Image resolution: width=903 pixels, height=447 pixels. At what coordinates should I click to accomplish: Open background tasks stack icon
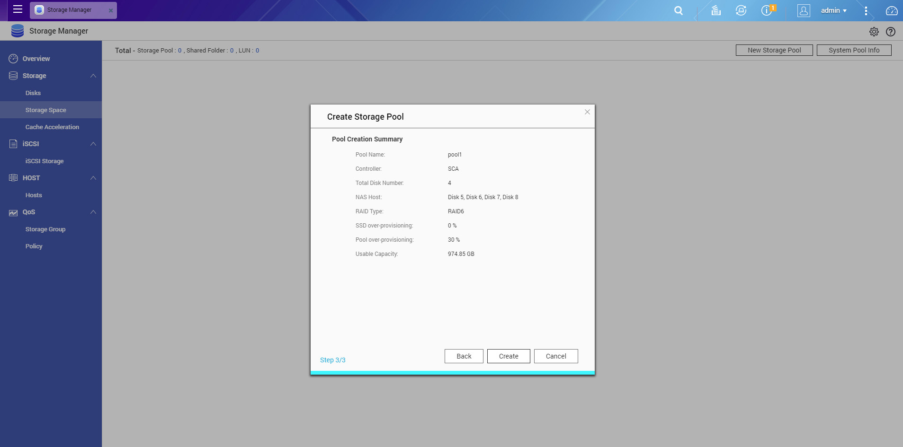(x=715, y=10)
